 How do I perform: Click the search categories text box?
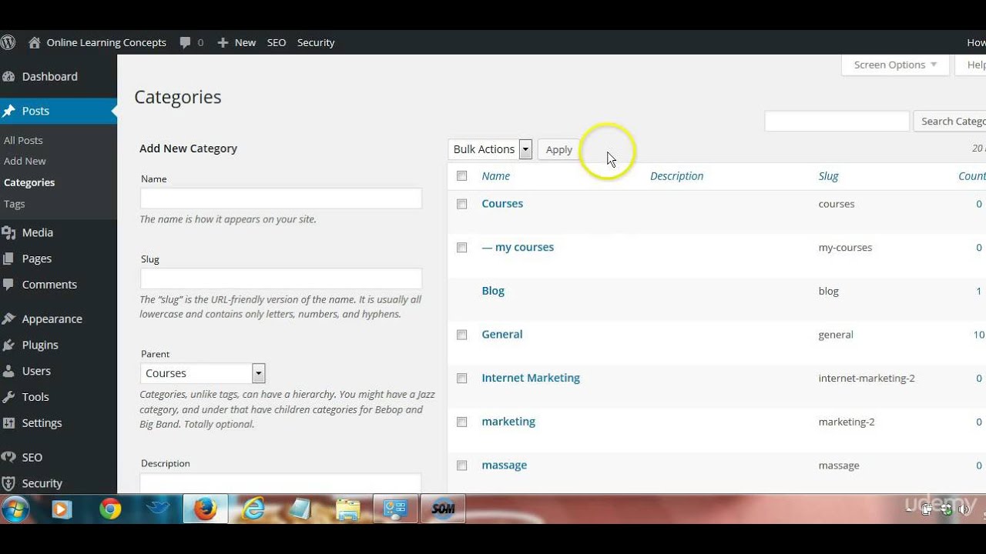[837, 121]
